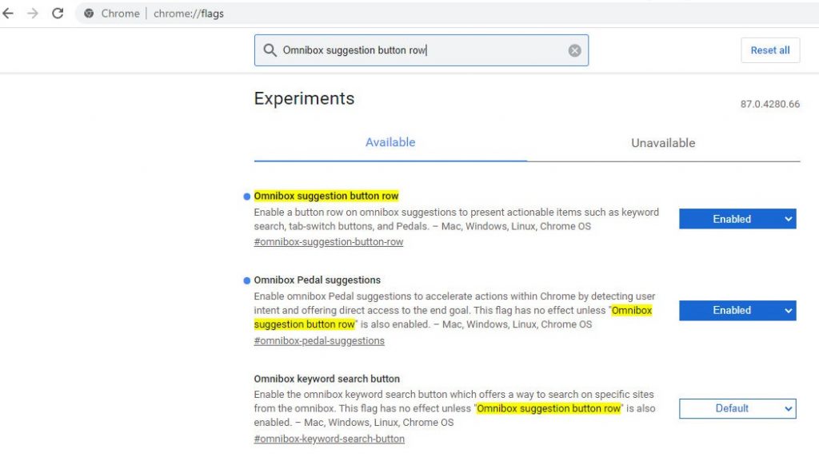Open Default dropdown for Omnibox keyword search button
This screenshot has height=457, width=819.
737,408
